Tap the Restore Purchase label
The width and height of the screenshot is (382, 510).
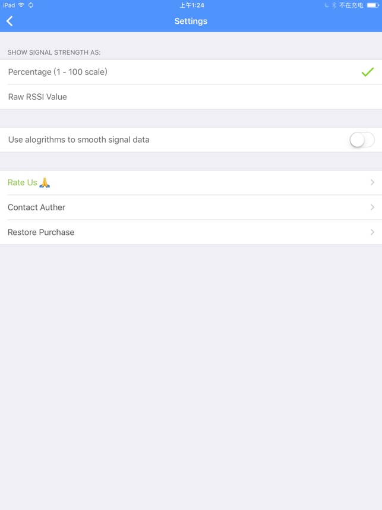point(41,232)
